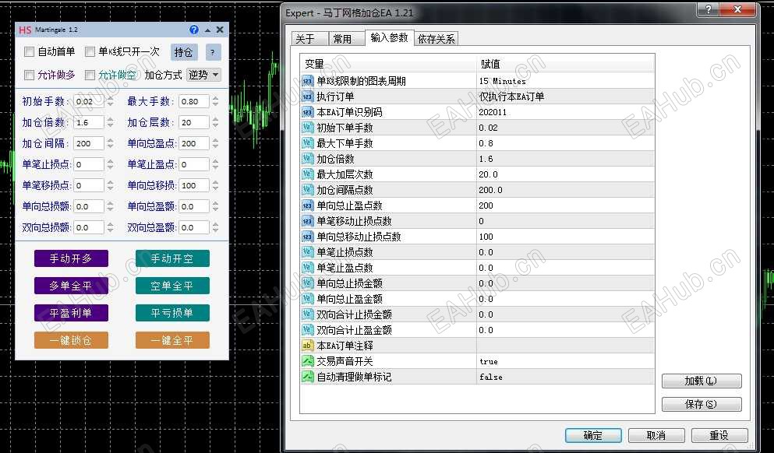Click the 取消 button
774x453 pixels.
pos(656,435)
